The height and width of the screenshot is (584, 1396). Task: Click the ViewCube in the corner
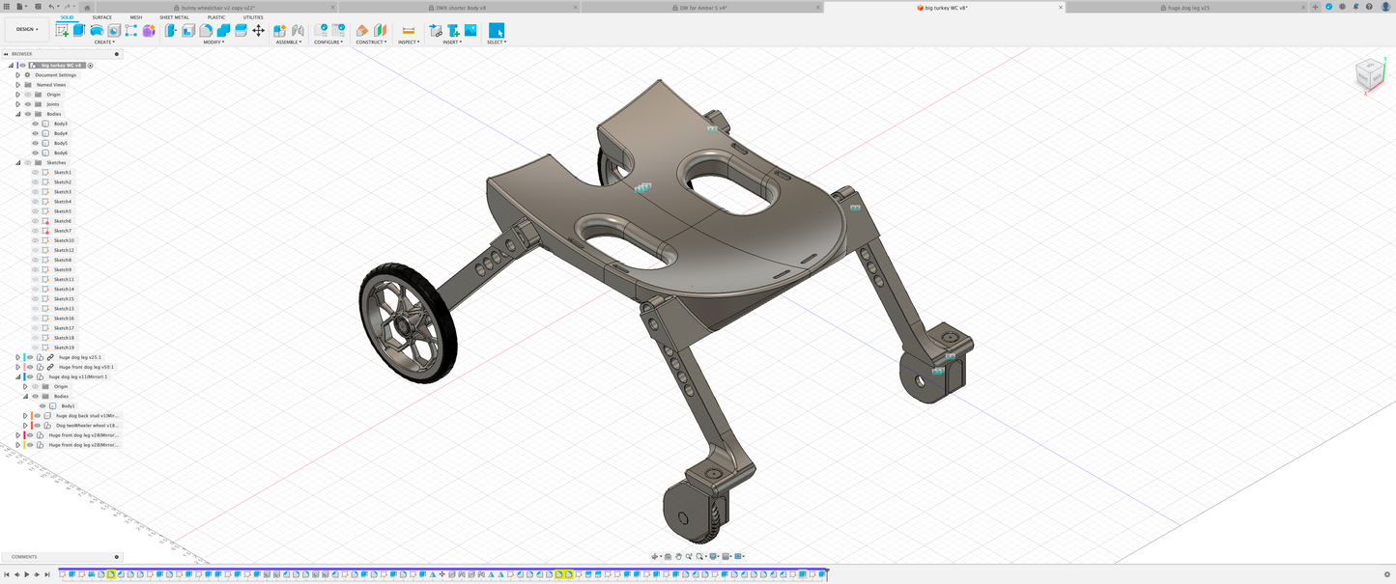1368,73
